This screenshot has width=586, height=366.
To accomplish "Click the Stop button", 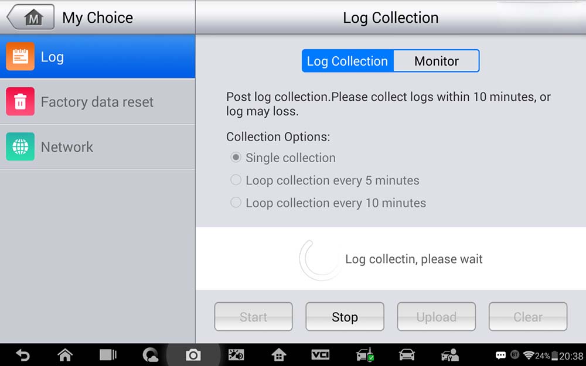I will coord(345,317).
